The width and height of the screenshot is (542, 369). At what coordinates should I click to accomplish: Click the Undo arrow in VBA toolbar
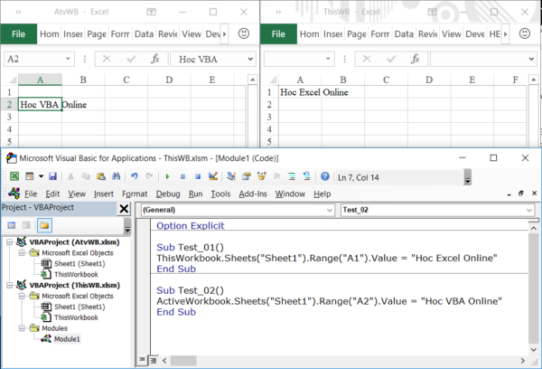coord(134,176)
